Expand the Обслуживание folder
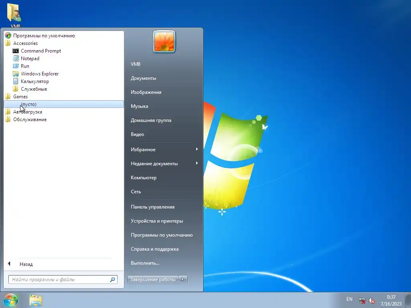 pos(30,120)
